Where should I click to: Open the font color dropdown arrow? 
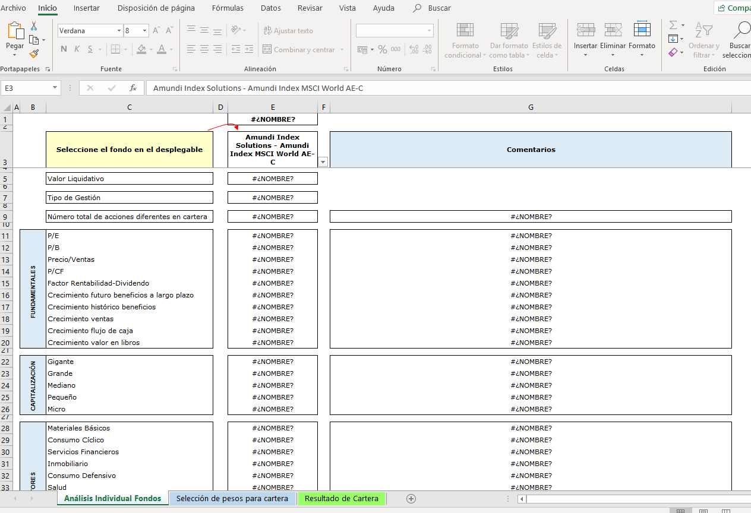pos(172,50)
